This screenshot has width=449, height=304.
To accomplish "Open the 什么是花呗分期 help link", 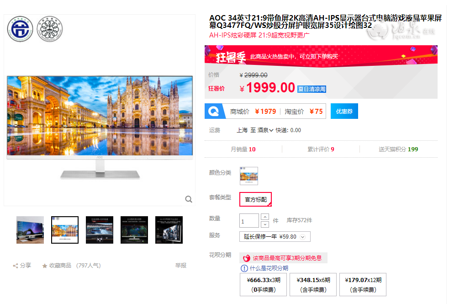I will click(x=269, y=268).
